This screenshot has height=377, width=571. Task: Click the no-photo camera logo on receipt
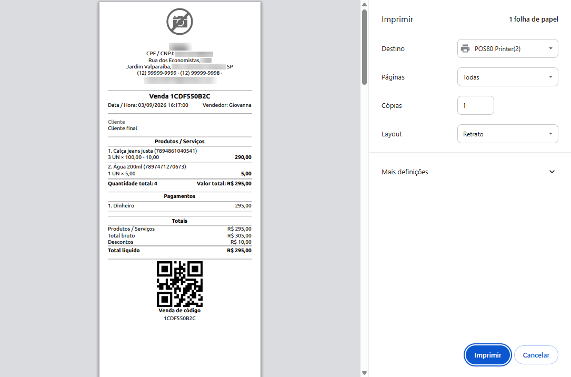tap(179, 22)
